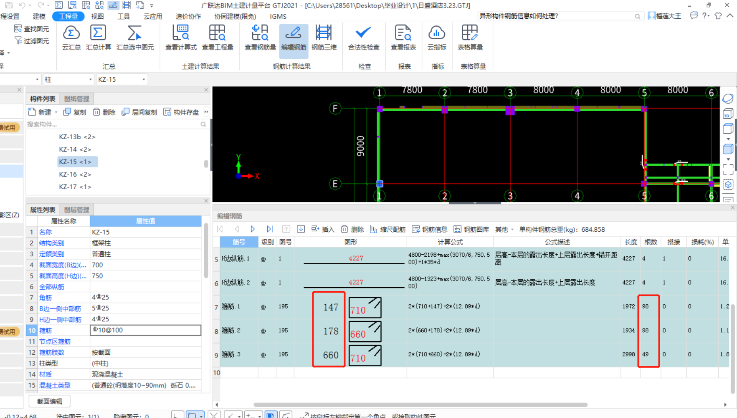This screenshot has height=418, width=737.
Task: Expand more component list toolbar options
Action: 206,112
